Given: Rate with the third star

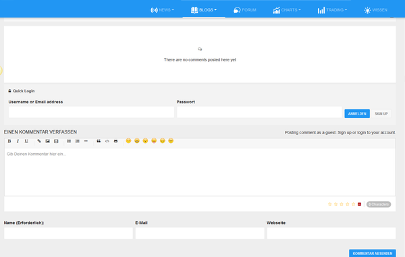Looking at the screenshot, I should click(x=342, y=204).
